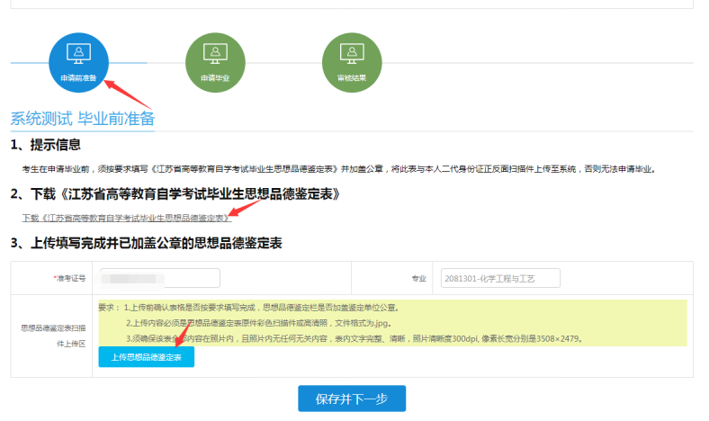Click the blue 申请前准备 step circle

pyautogui.click(x=78, y=60)
